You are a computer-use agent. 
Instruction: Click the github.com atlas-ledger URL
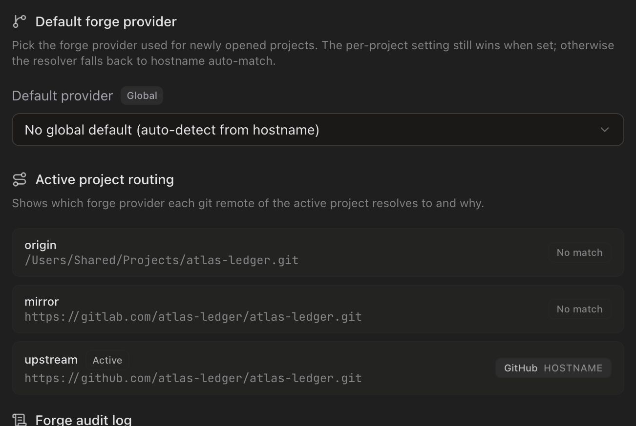pos(193,378)
